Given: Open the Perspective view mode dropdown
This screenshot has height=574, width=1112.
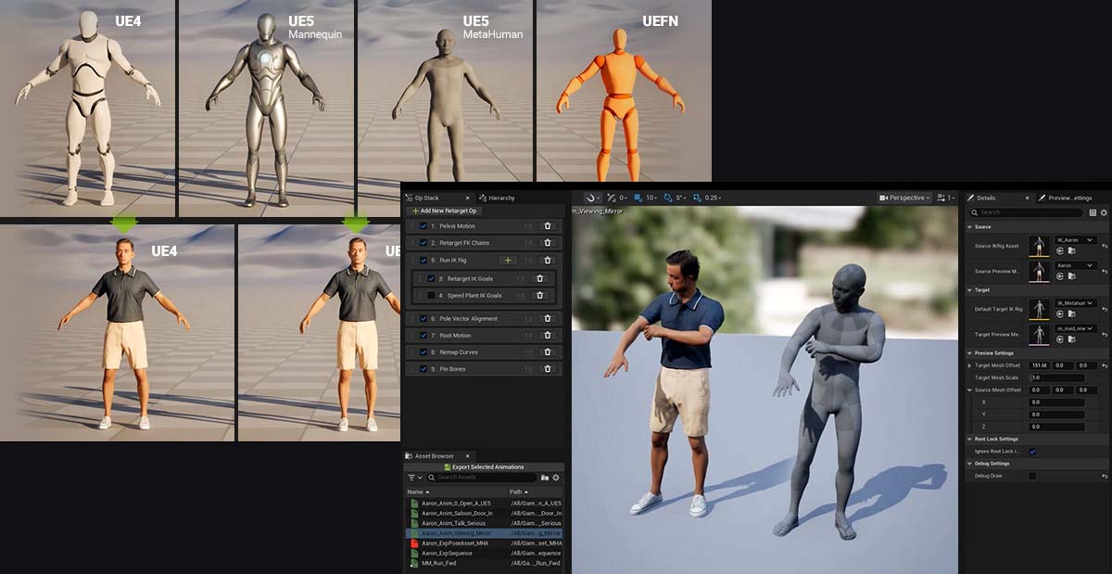Looking at the screenshot, I should point(904,198).
